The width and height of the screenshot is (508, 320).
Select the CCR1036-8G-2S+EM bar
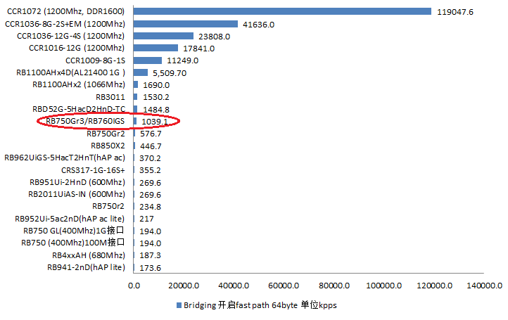tap(186, 24)
